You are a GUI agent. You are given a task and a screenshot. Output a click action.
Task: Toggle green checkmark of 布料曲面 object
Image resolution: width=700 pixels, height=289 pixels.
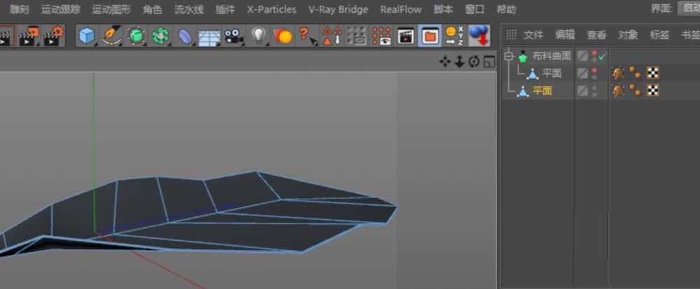point(602,56)
